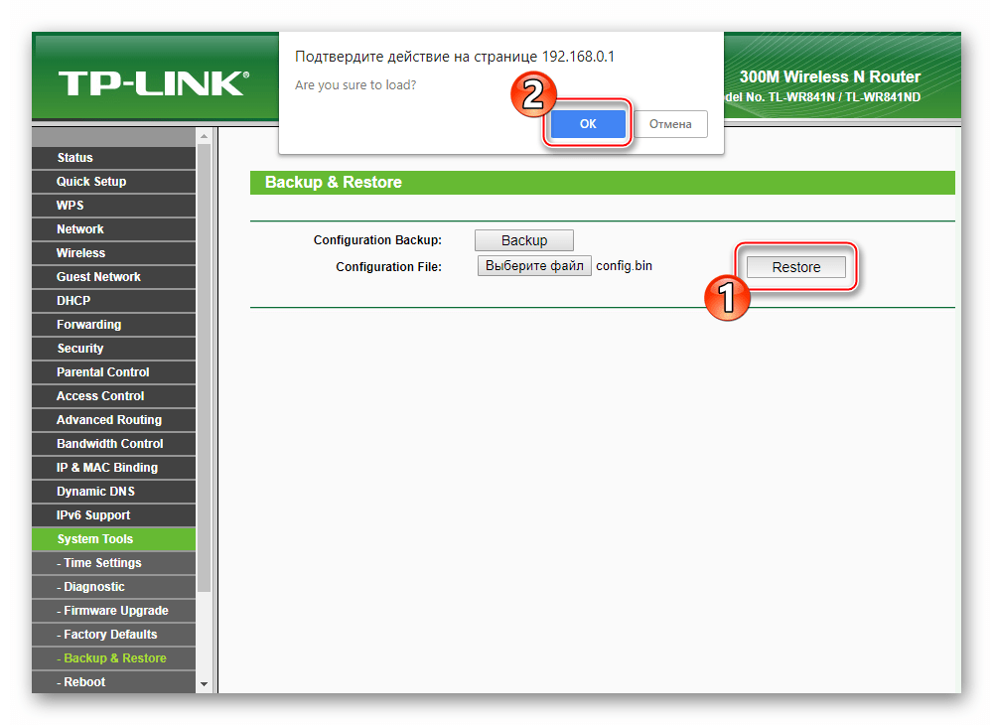Confirm the dialog with the OK button
Viewport: 993px width, 725px height.
[588, 123]
